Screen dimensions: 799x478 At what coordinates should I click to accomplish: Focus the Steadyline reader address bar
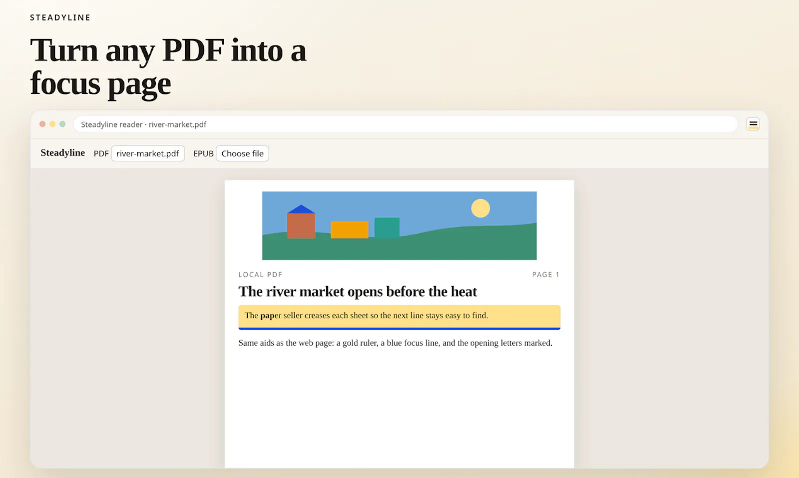(x=405, y=124)
